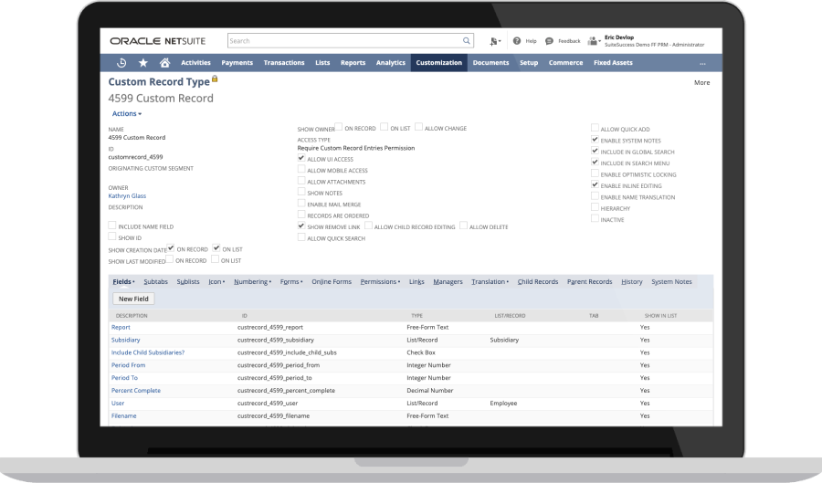Click the Shortcuts star icon

[x=143, y=63]
